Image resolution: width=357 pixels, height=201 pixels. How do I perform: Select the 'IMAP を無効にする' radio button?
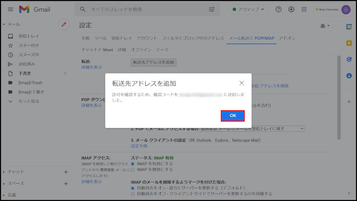(x=133, y=170)
